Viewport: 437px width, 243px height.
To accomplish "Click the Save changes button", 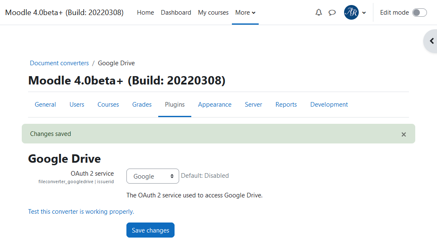I will [151, 230].
